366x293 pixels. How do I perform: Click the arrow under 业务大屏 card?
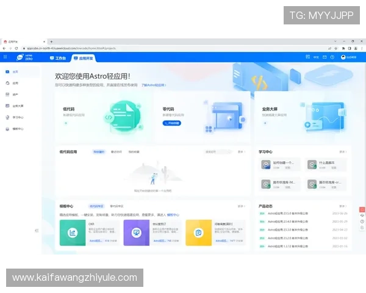coord(265,123)
